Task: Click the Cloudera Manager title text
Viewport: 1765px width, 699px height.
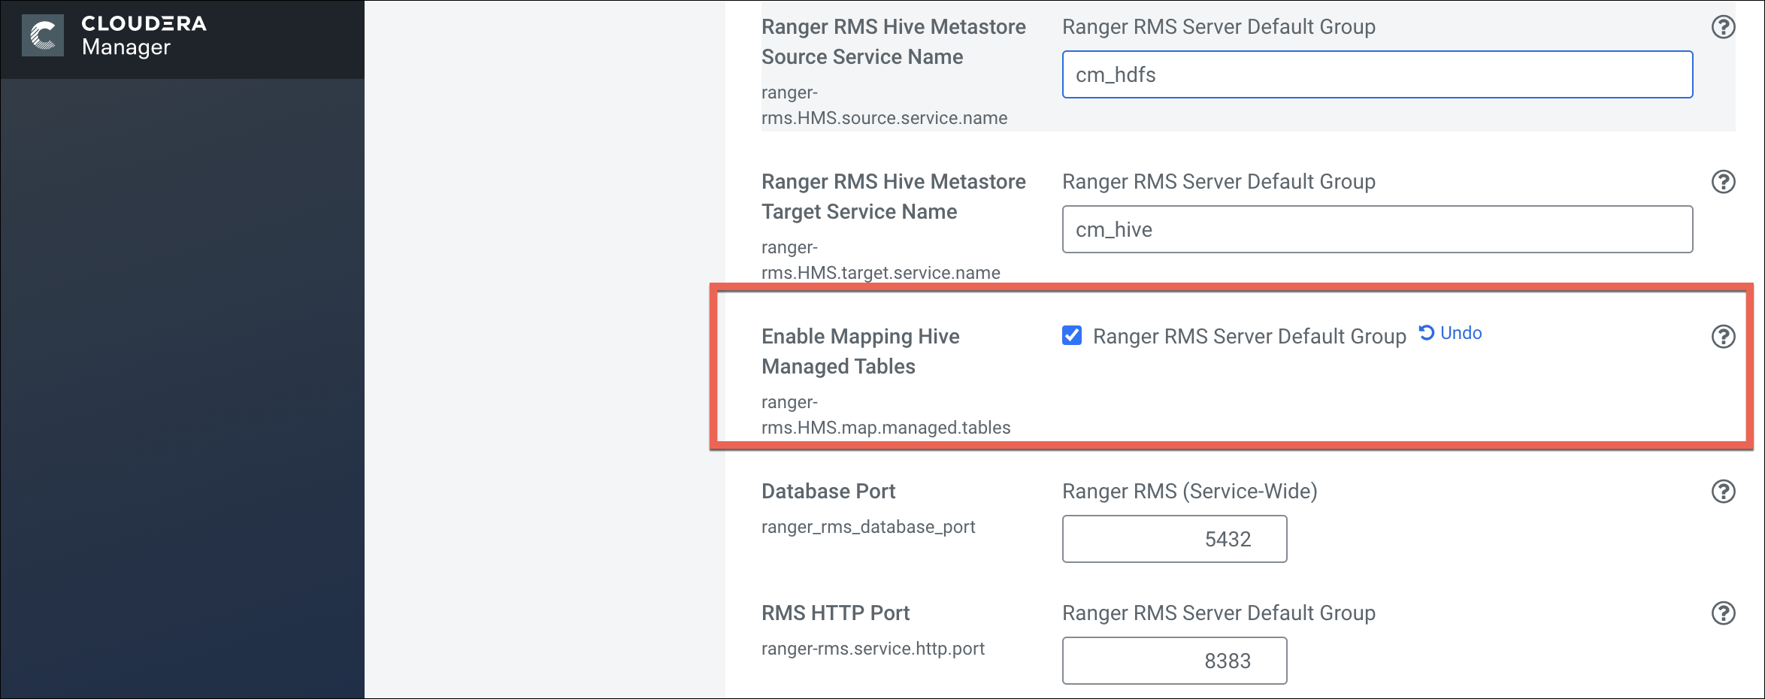Action: tap(144, 35)
